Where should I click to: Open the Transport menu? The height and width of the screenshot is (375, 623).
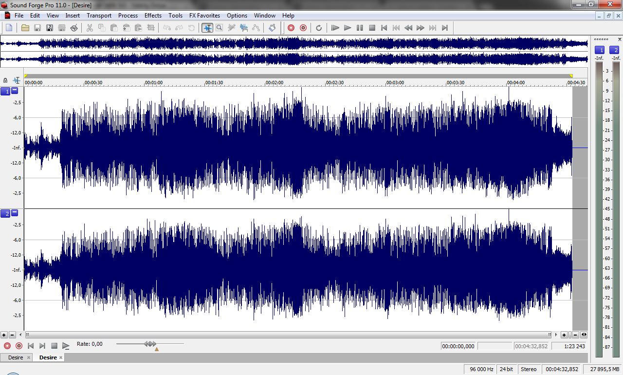point(99,16)
